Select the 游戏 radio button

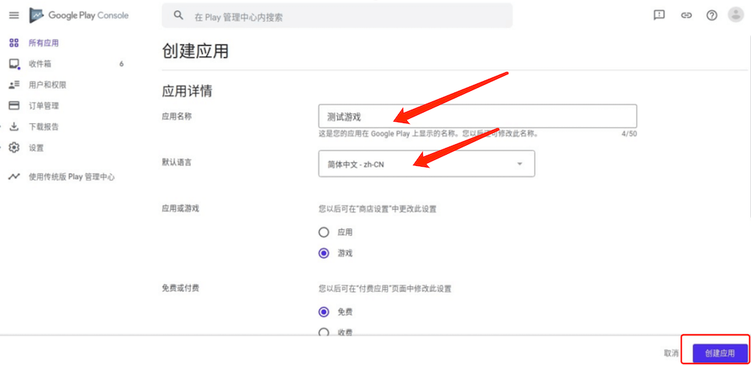[324, 253]
